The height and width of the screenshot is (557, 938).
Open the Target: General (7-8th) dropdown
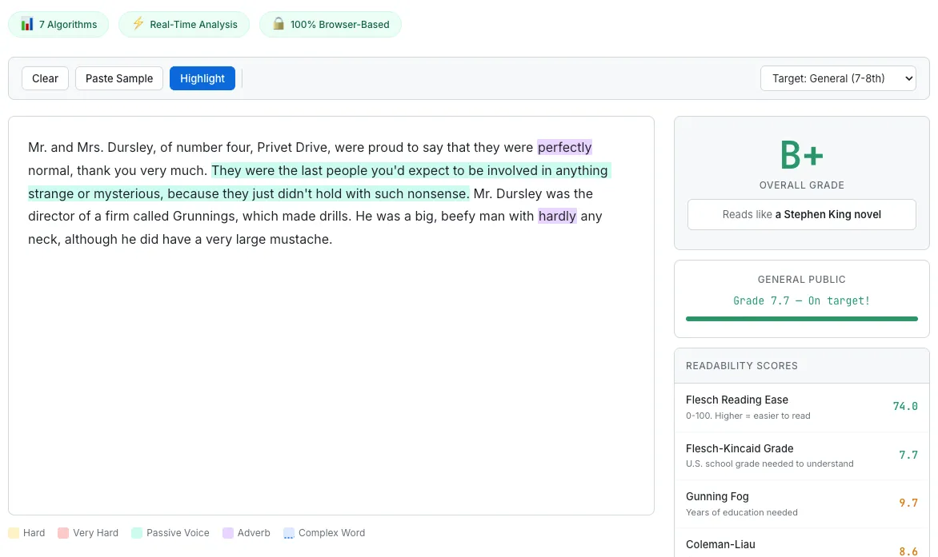(x=837, y=78)
